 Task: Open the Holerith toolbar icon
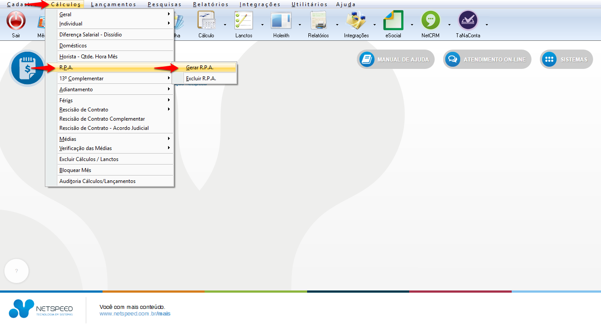tap(281, 21)
